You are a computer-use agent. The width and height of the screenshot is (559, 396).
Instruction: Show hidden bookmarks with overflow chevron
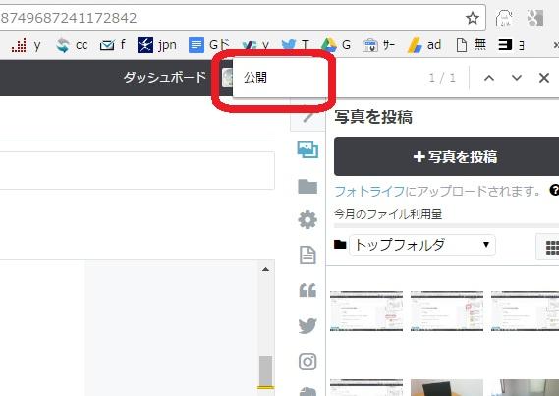pyautogui.click(x=555, y=45)
